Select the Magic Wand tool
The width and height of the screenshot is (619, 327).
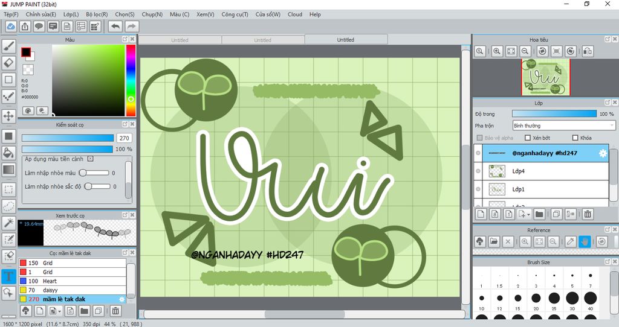coord(8,223)
